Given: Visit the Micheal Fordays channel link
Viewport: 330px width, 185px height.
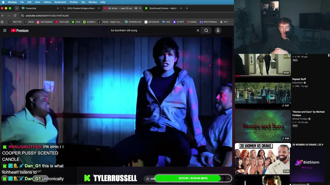Looking at the screenshot, I should point(300,119).
